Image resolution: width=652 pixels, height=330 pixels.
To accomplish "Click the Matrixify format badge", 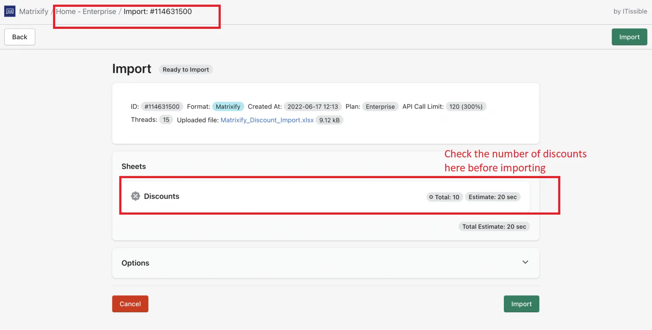I will [x=228, y=106].
